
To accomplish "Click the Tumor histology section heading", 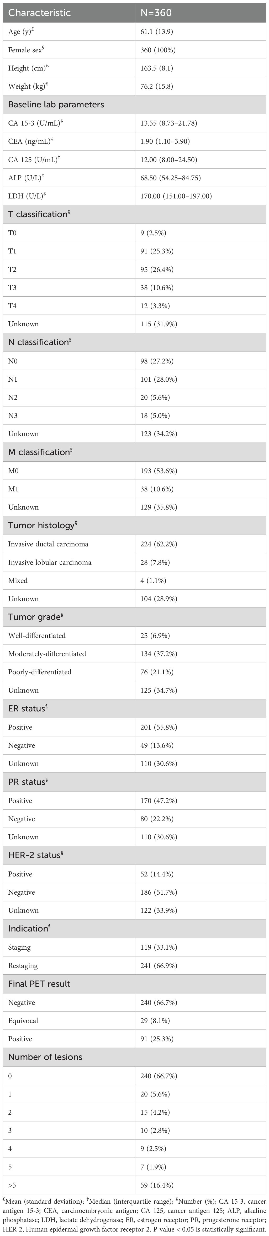I will [x=42, y=525].
